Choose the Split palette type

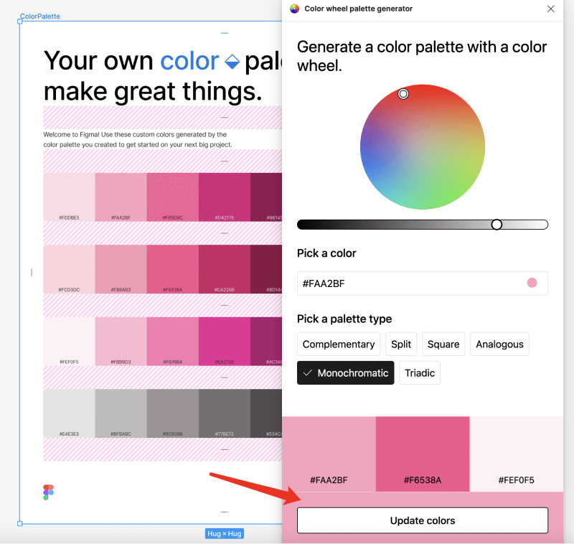pyautogui.click(x=401, y=344)
